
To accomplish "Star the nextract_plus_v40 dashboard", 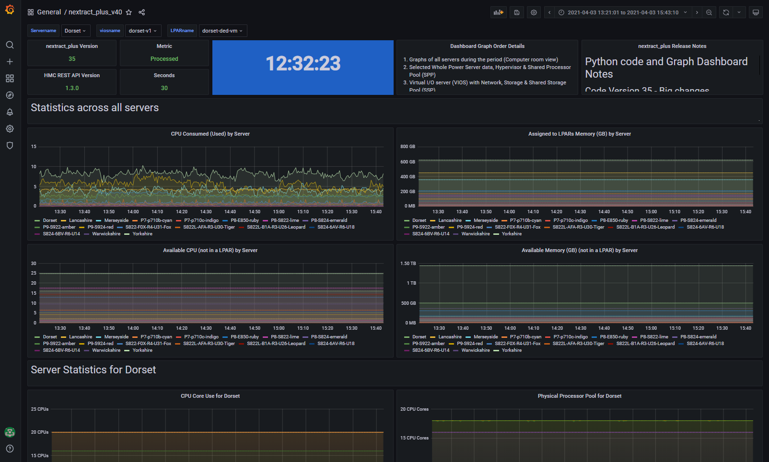I will pos(129,12).
